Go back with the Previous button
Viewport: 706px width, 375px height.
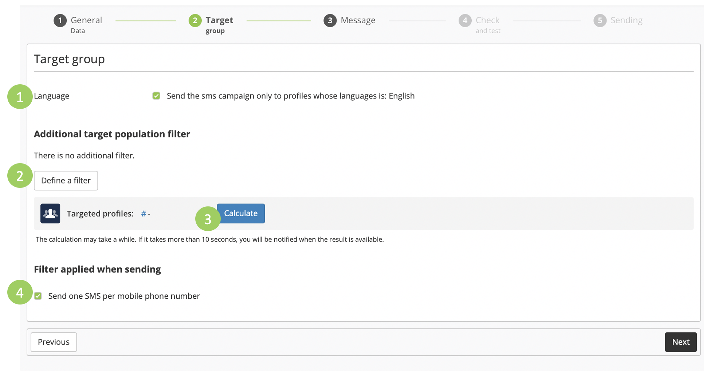pos(54,342)
